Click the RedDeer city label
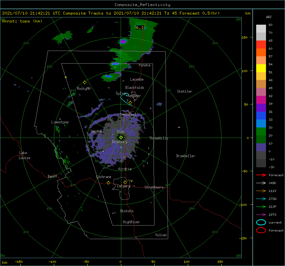 tap(134, 96)
